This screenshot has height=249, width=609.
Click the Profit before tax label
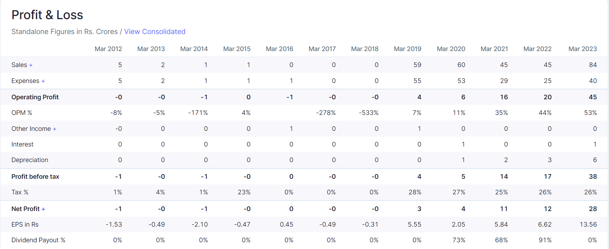[35, 177]
